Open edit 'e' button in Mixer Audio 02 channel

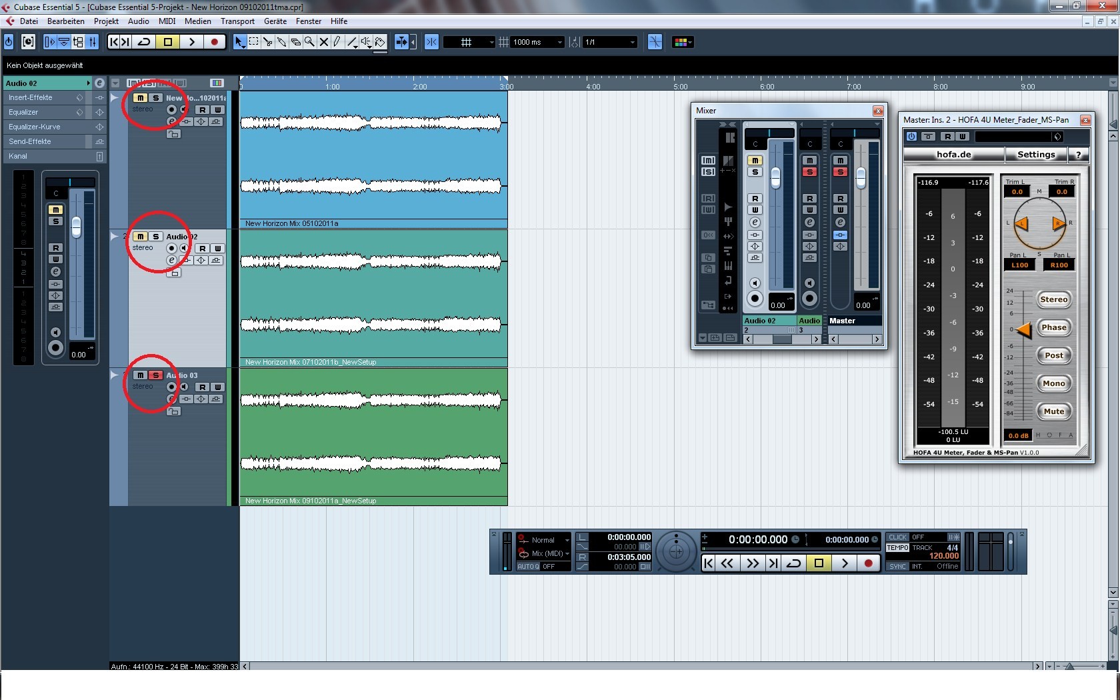[755, 223]
